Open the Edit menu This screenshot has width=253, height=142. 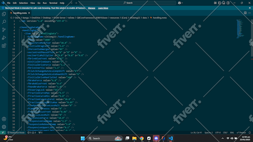point(15,3)
